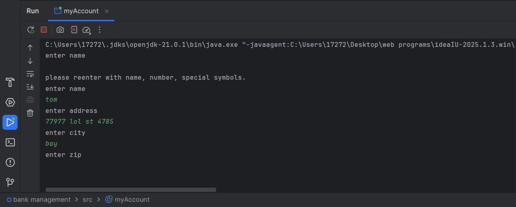The image size is (516, 207).
Task: Select bank management in the breadcrumb
Action: (42, 199)
